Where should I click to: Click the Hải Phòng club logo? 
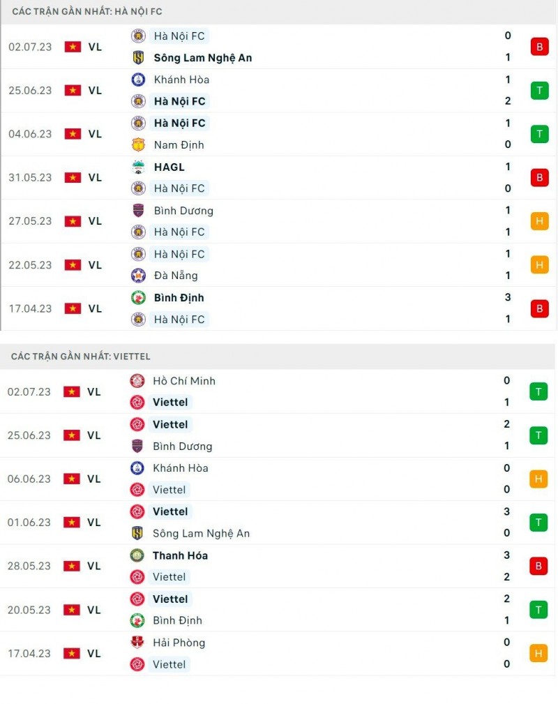coord(137,643)
